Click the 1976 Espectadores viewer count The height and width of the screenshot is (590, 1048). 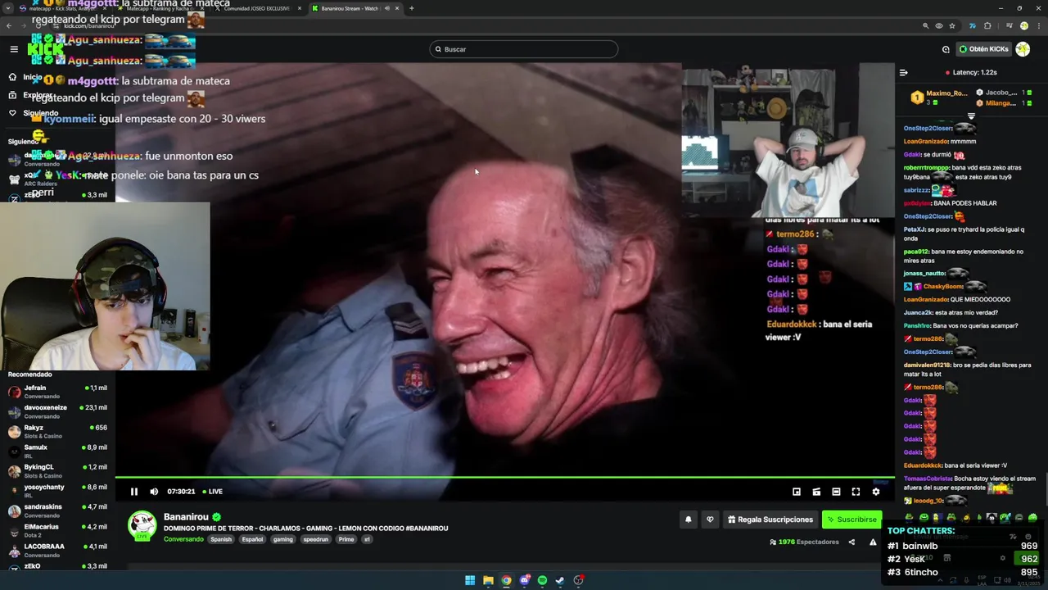click(805, 542)
